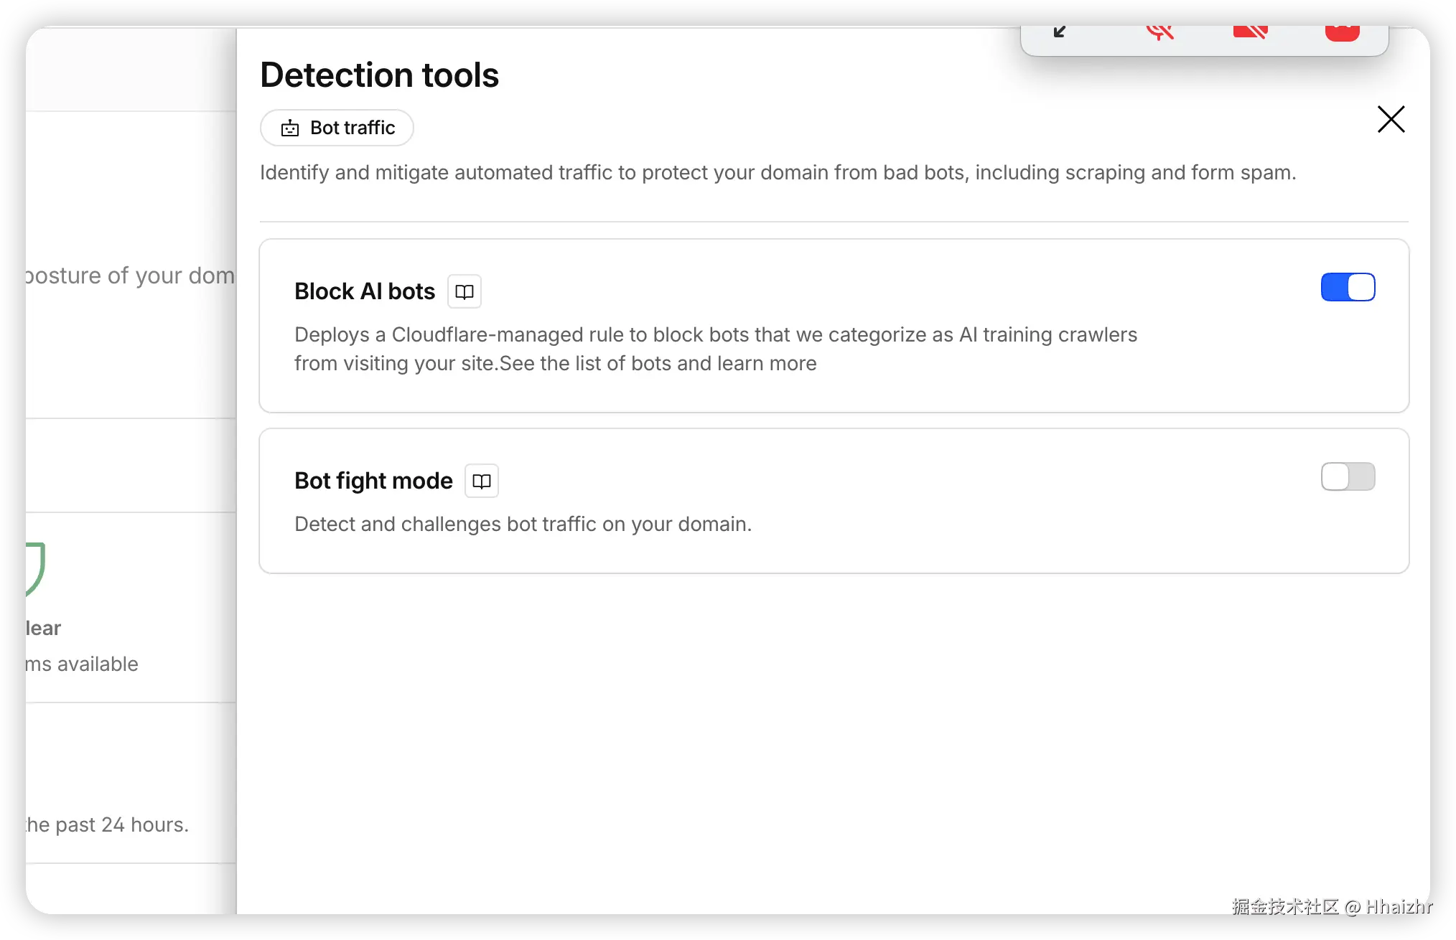
Task: Click the Bot fight mode title text
Action: pyautogui.click(x=373, y=481)
